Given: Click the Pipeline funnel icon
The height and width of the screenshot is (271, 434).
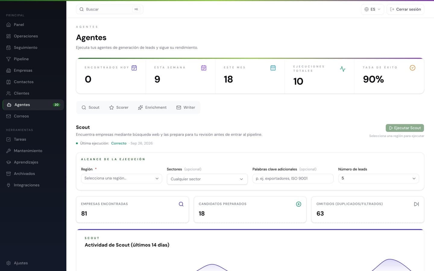Looking at the screenshot, I should point(8,59).
